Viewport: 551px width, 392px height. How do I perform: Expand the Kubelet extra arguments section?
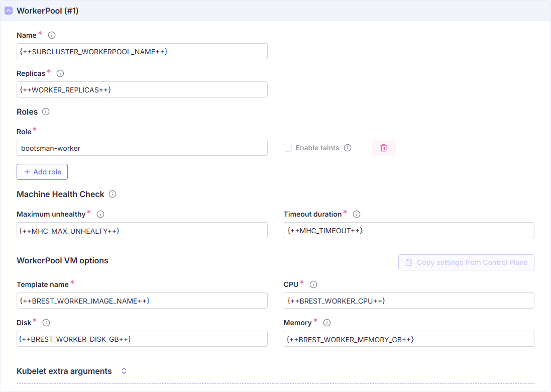[x=124, y=371]
